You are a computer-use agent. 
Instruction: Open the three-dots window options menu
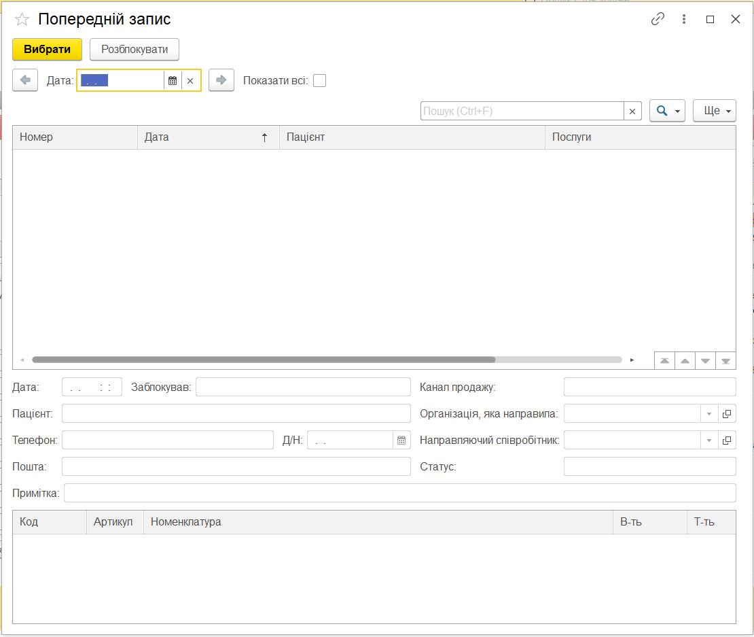point(684,19)
